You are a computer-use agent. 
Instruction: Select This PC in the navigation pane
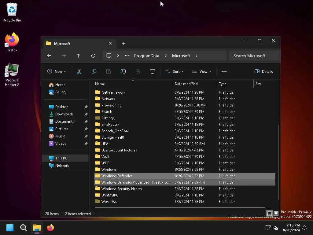coord(65,158)
